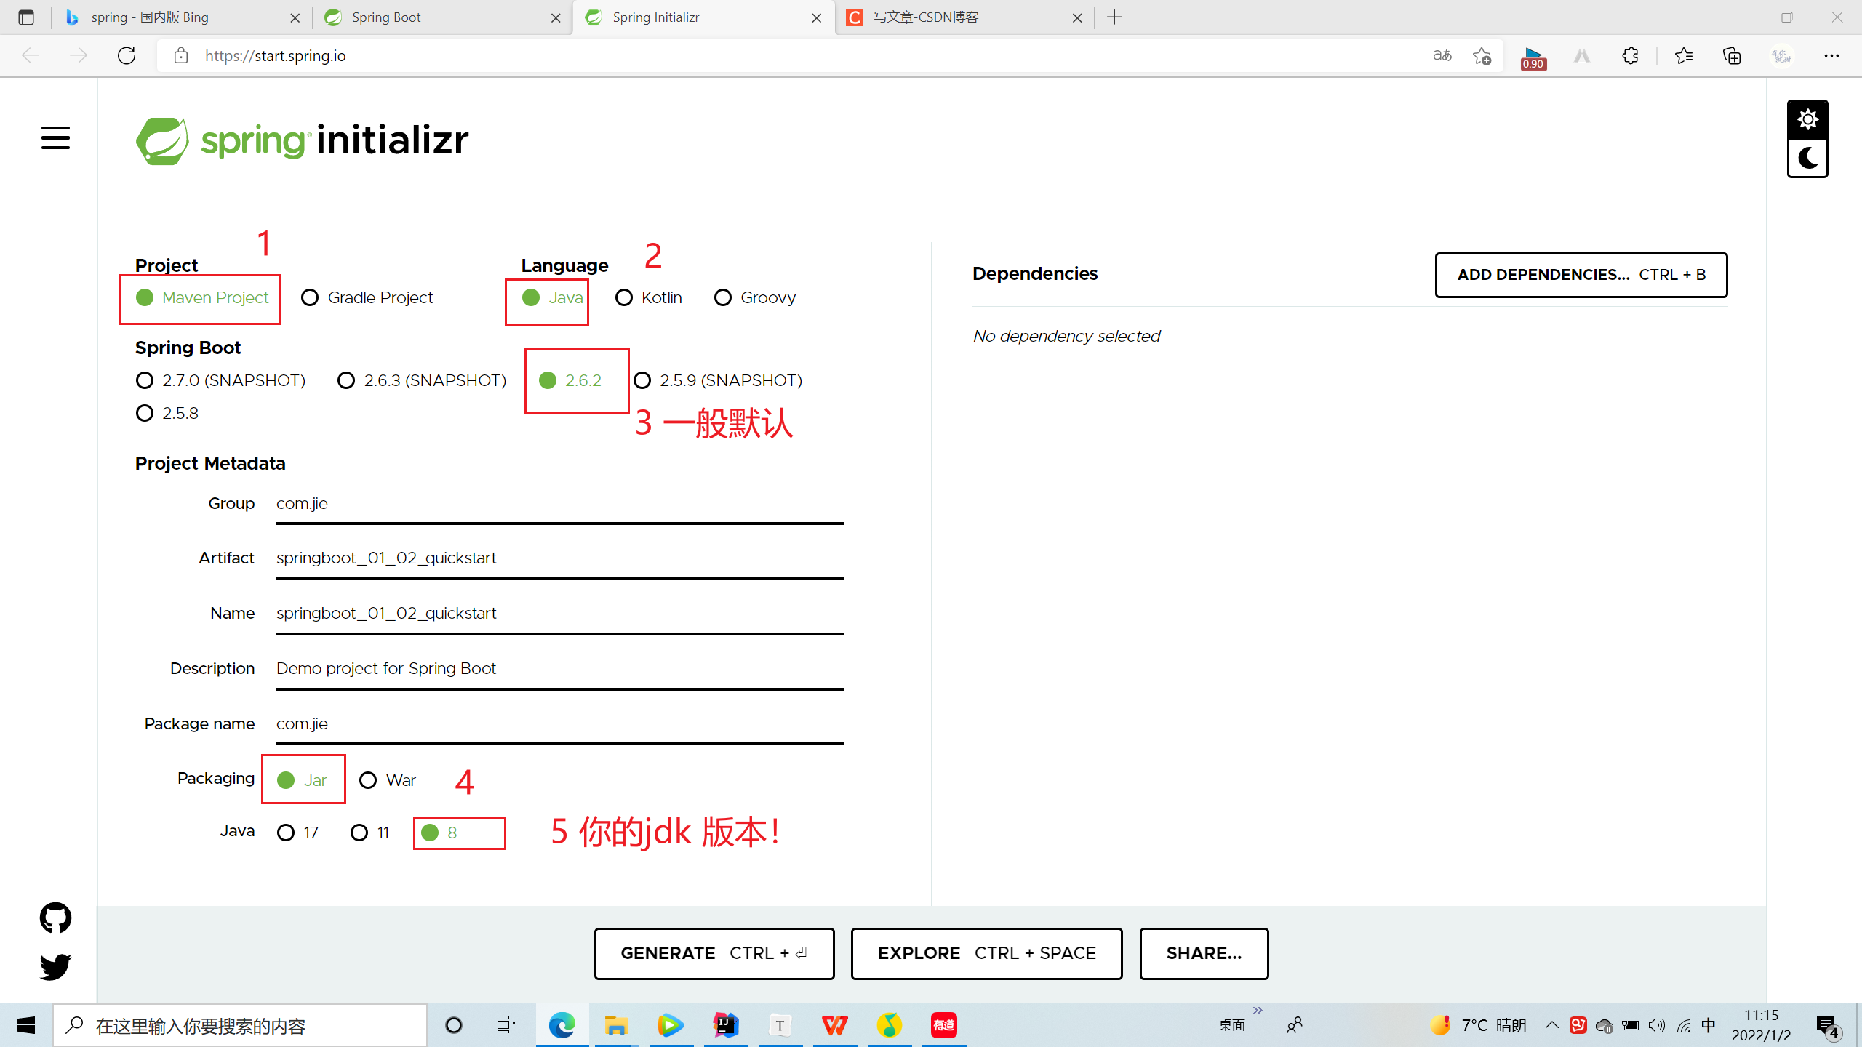Close the spring - Bing tab
Screen dimensions: 1862x1047
[295, 17]
